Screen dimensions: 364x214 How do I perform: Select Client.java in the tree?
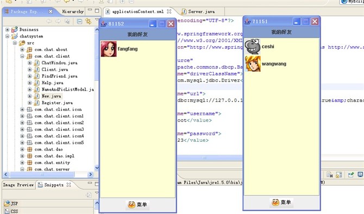tap(54, 70)
